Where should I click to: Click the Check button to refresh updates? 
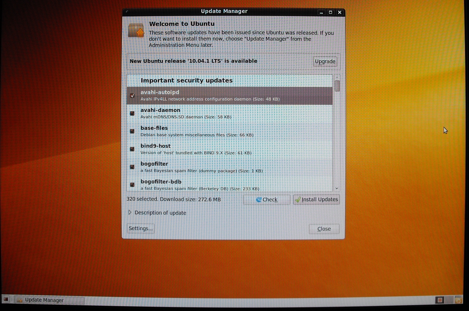tap(266, 200)
